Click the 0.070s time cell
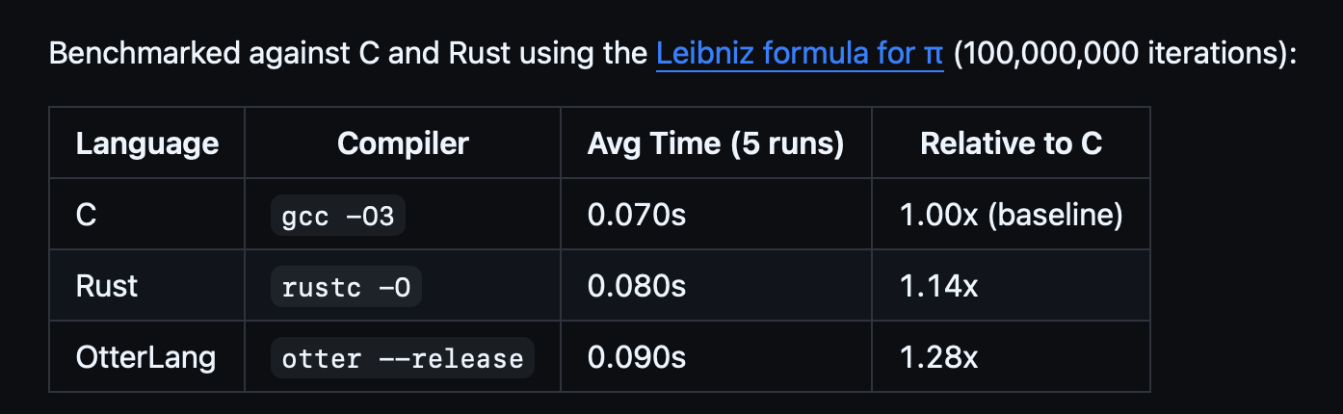This screenshot has width=1343, height=414. pyautogui.click(x=716, y=215)
